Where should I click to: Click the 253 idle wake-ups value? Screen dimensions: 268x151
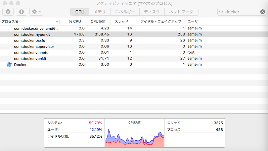(181, 34)
